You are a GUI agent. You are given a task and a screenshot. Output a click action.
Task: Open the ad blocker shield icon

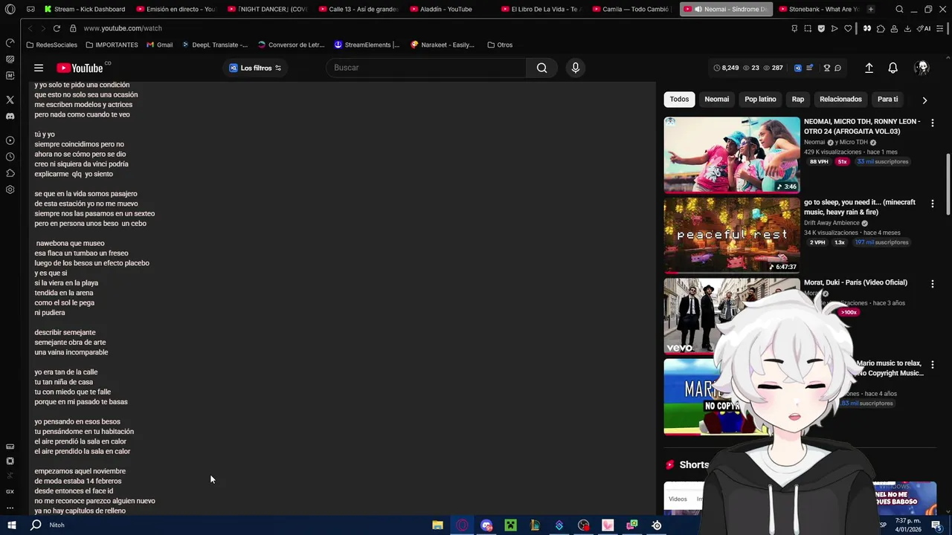point(821,28)
